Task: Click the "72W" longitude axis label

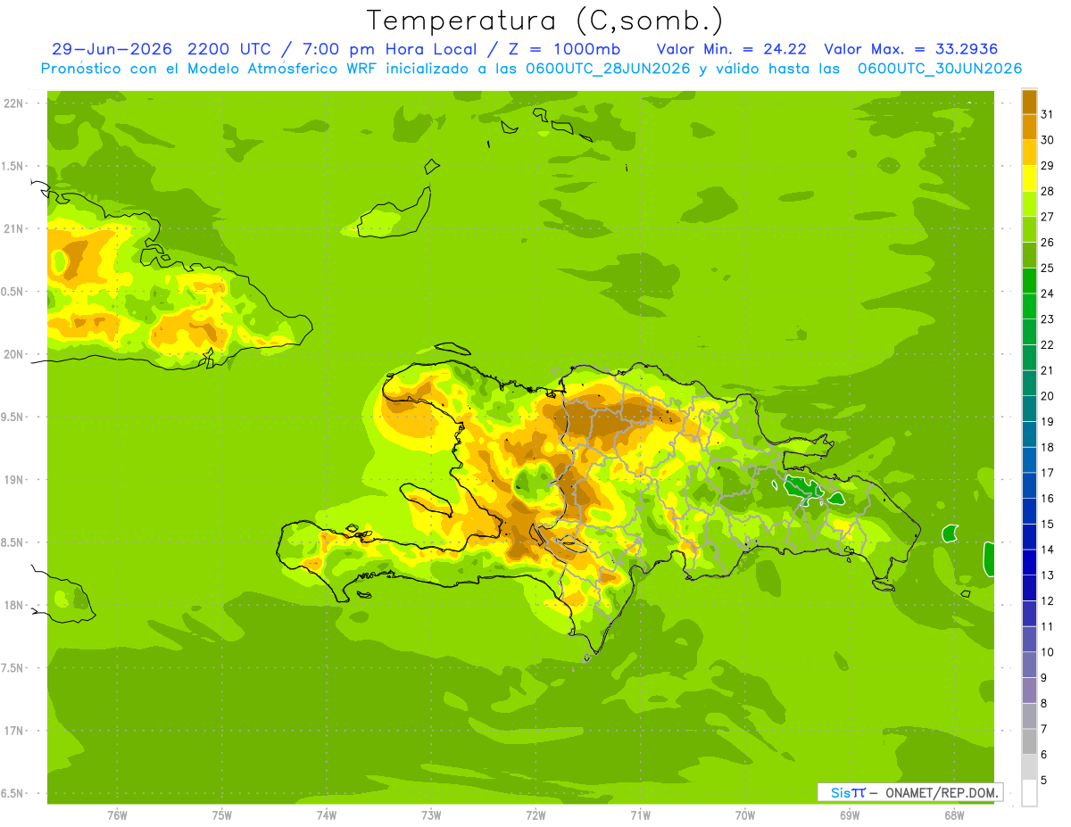Action: click(x=535, y=815)
